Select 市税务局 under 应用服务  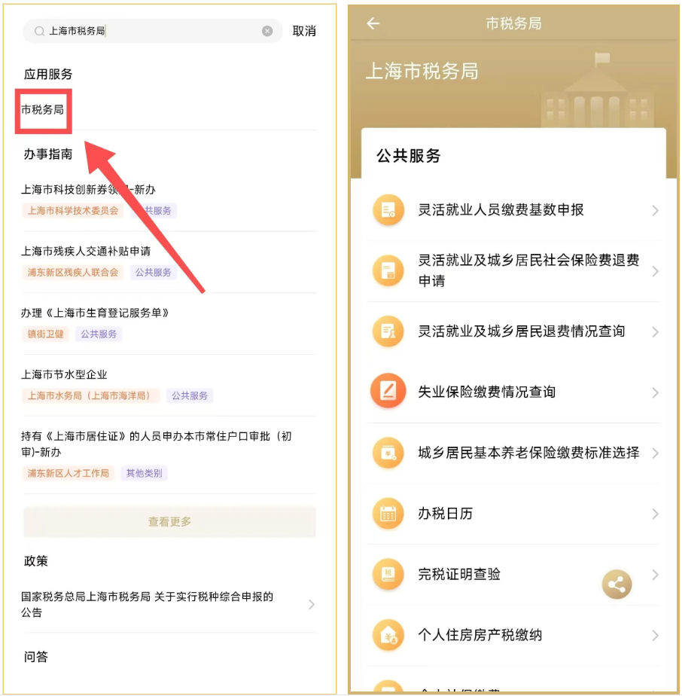[x=43, y=110]
